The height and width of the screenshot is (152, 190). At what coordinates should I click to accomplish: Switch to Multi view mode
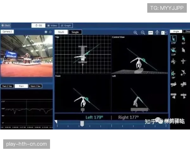(61, 32)
